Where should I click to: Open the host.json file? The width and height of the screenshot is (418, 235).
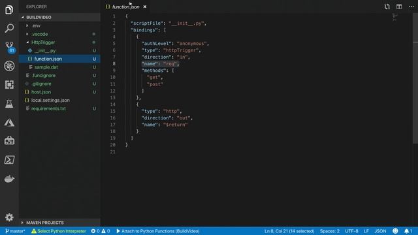[59, 92]
